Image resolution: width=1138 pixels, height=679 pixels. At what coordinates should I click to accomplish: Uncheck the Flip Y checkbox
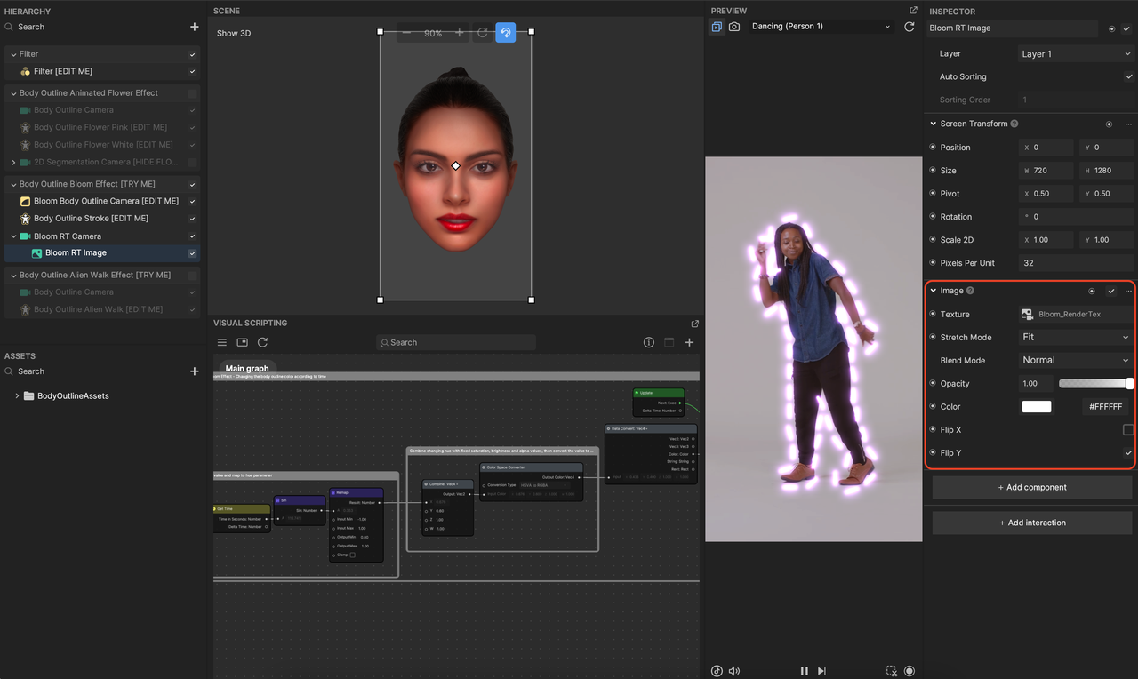coord(1128,453)
